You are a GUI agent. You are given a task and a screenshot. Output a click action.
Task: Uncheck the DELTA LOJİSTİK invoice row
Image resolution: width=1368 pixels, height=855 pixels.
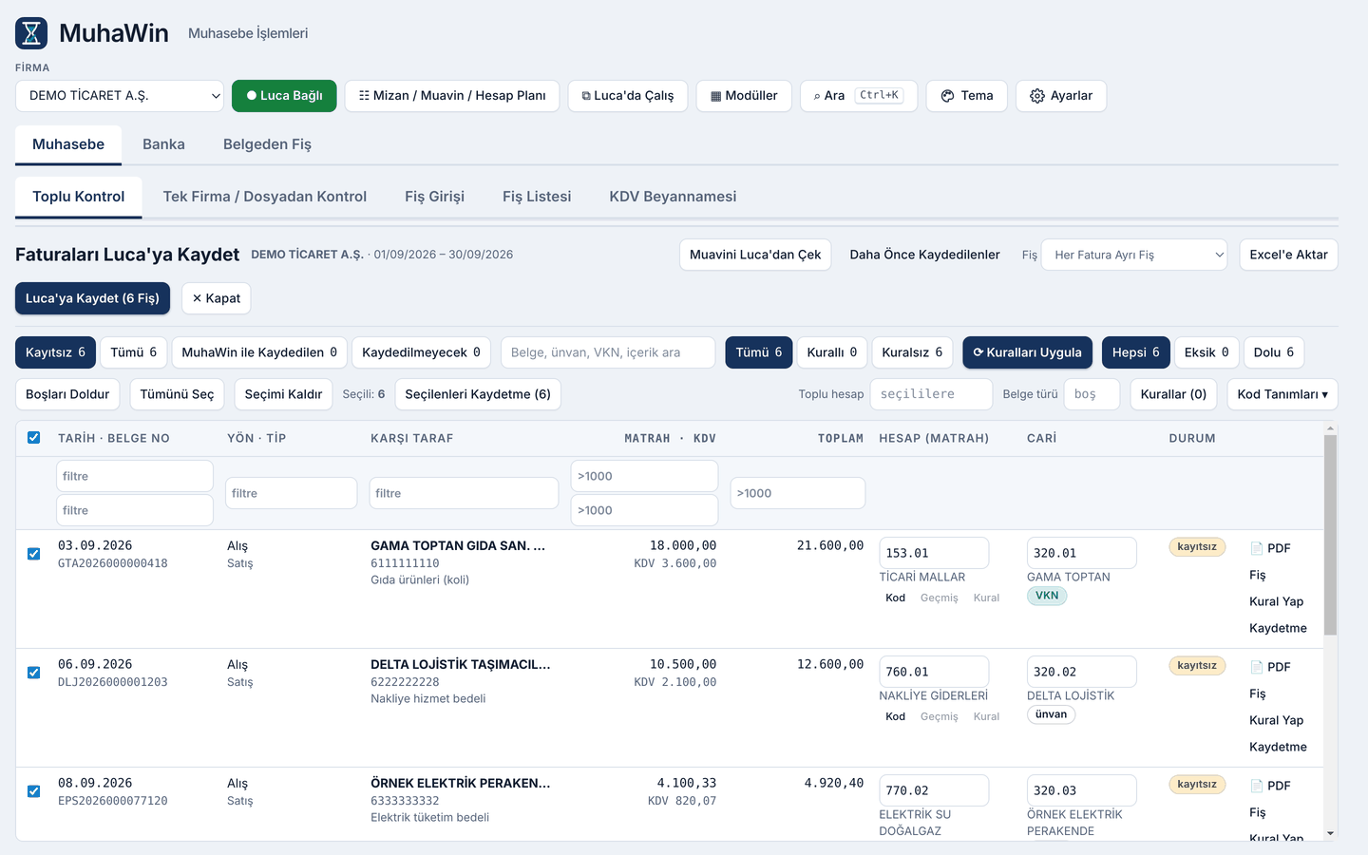(34, 673)
